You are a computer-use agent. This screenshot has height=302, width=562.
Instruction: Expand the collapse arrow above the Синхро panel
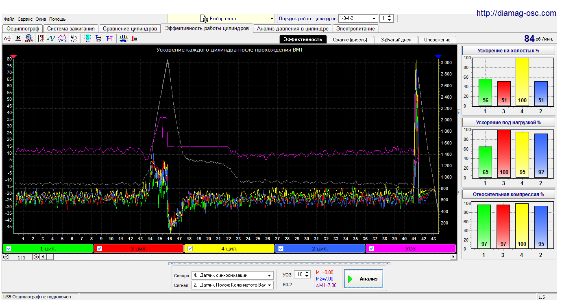(279, 263)
